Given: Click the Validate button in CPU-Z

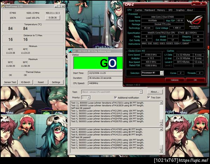Looking at the screenshot, I should 175,80.
